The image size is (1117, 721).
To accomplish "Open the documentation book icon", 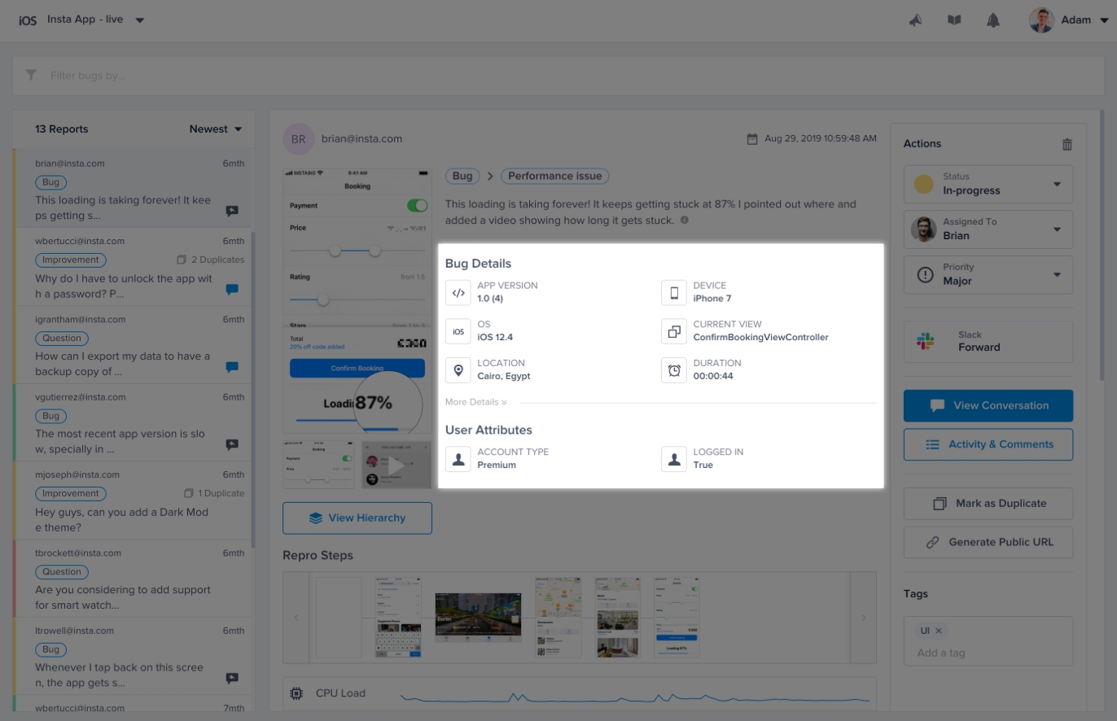I will 954,20.
